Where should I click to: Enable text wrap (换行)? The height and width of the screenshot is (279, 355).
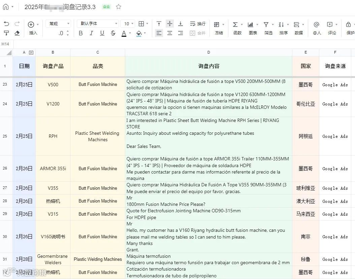click(x=198, y=24)
